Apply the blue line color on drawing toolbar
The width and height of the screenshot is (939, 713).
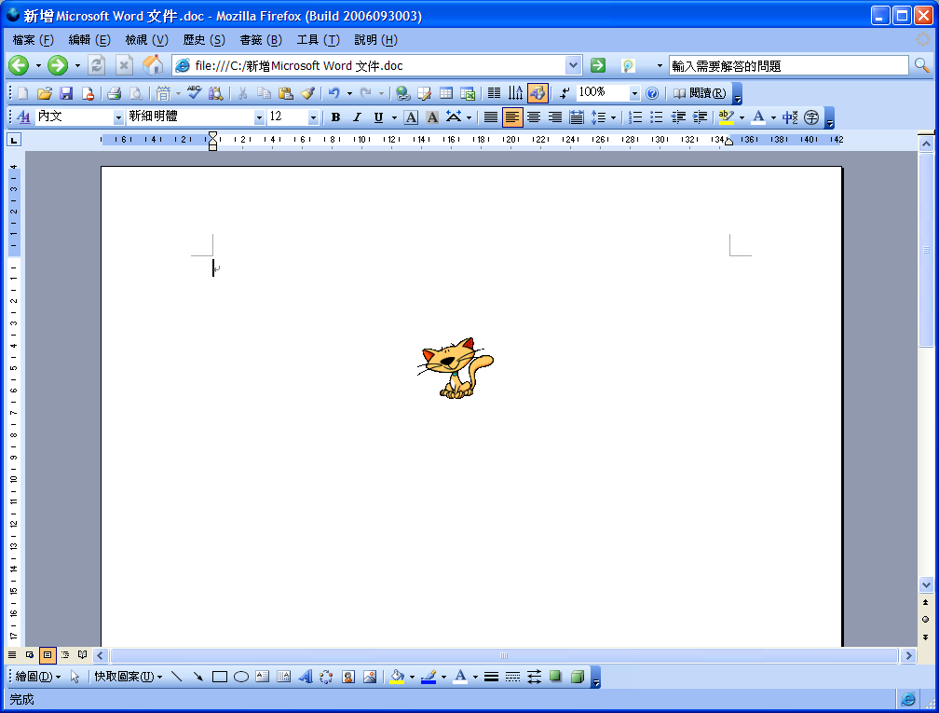pyautogui.click(x=429, y=677)
